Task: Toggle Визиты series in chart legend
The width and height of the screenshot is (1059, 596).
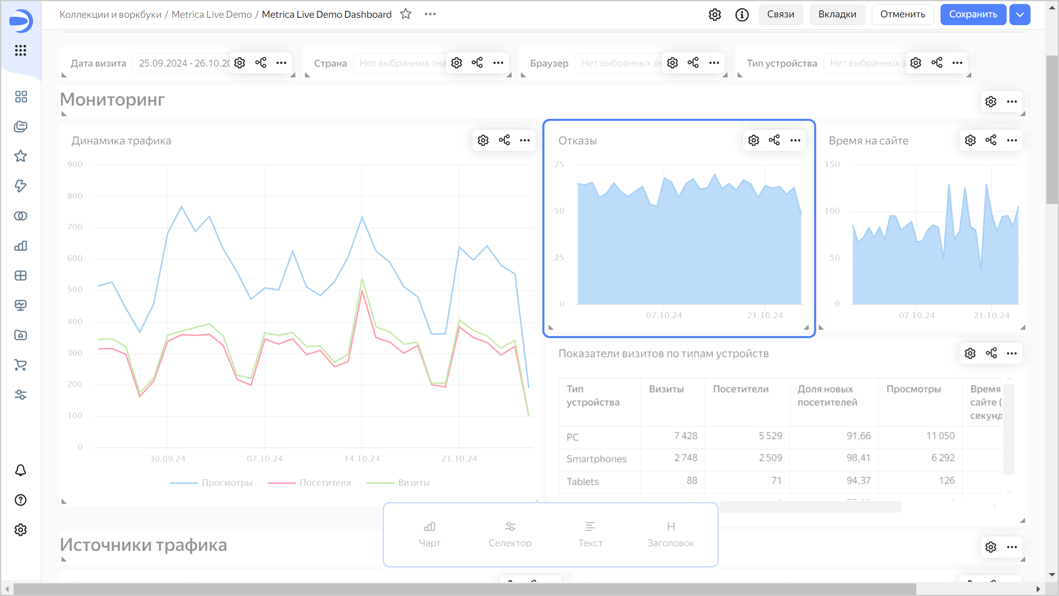Action: (x=413, y=483)
